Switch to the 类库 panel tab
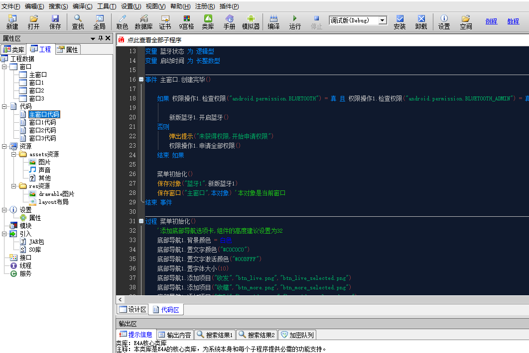 pos(13,50)
